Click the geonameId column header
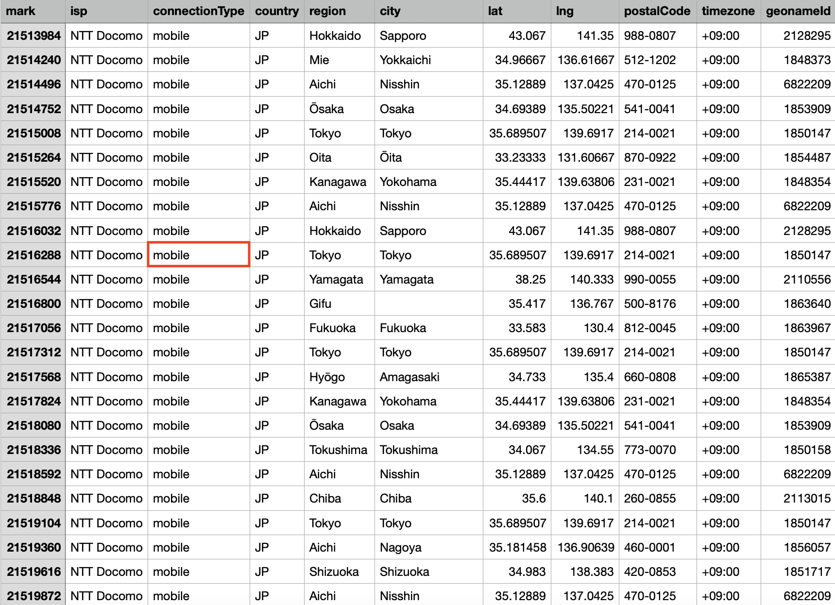835x605 pixels. click(x=798, y=11)
